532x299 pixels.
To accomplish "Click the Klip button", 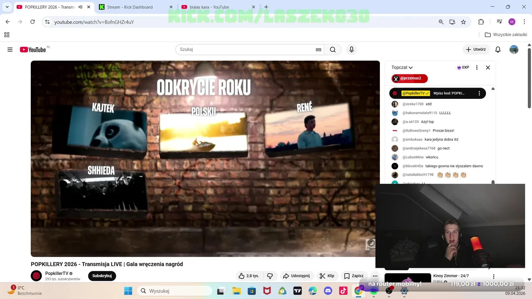I will [x=327, y=276].
